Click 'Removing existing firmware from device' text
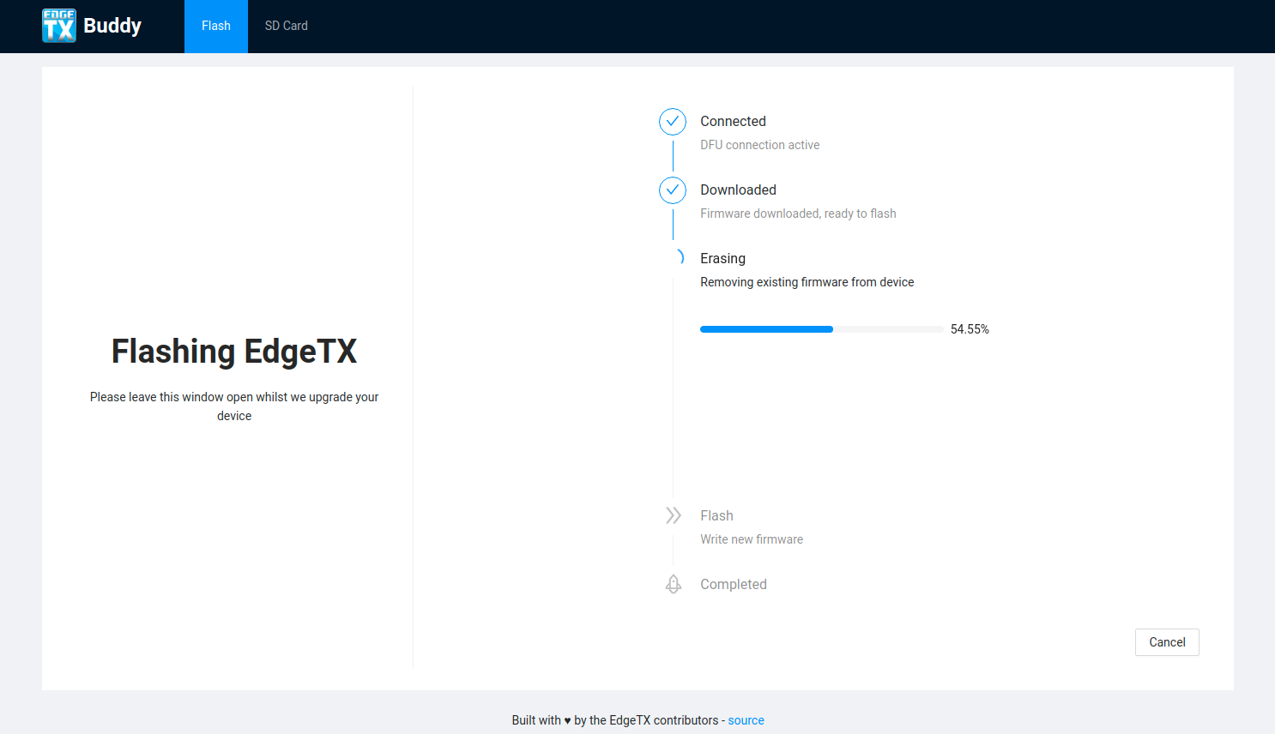Image resolution: width=1275 pixels, height=734 pixels. (807, 282)
